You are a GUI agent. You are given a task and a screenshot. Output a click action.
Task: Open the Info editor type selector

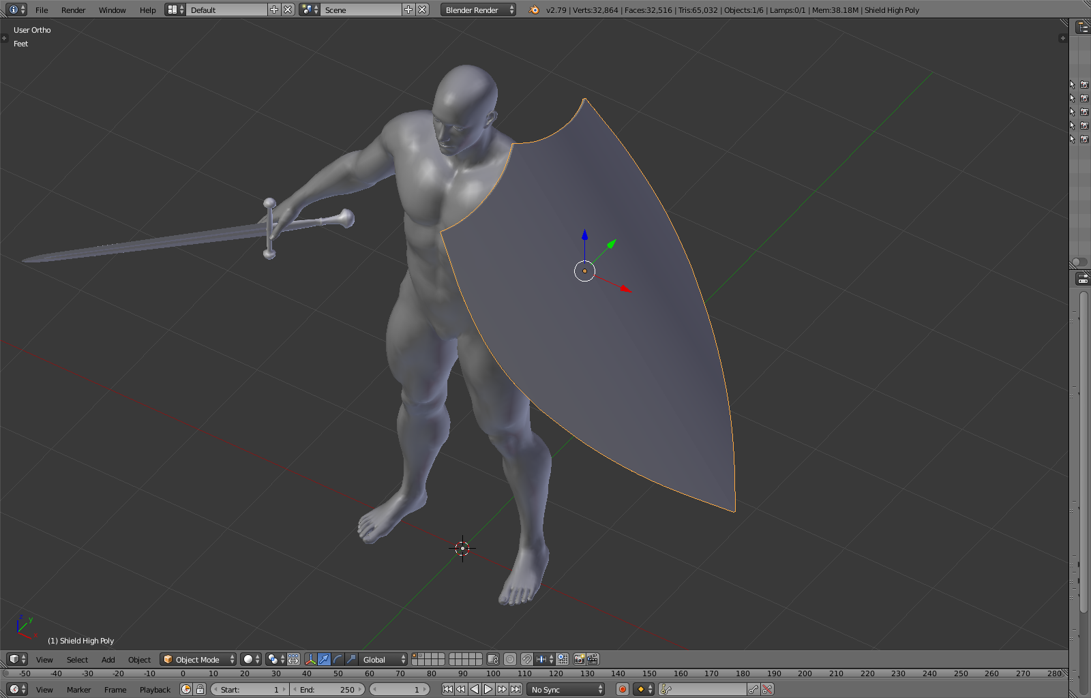coord(17,10)
